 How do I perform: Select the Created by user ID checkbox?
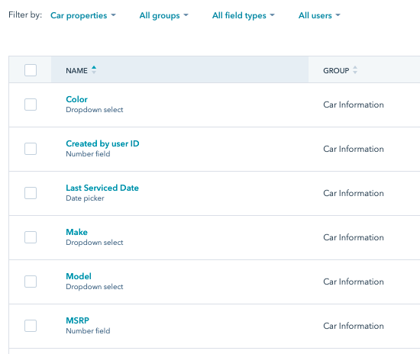tap(31, 149)
